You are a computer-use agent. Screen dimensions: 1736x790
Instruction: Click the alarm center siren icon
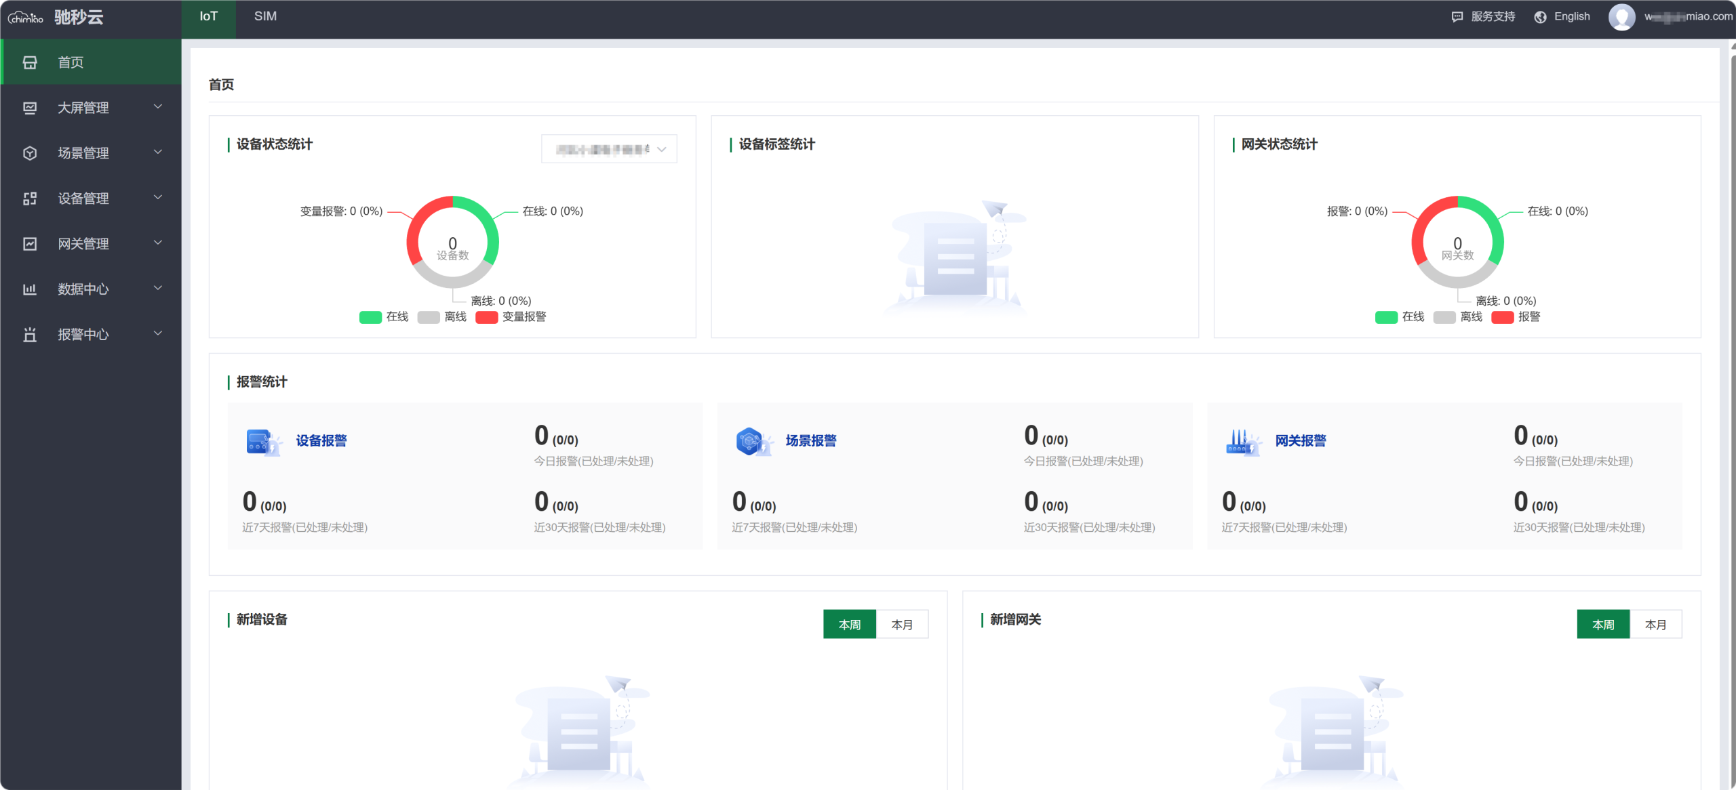coord(30,335)
